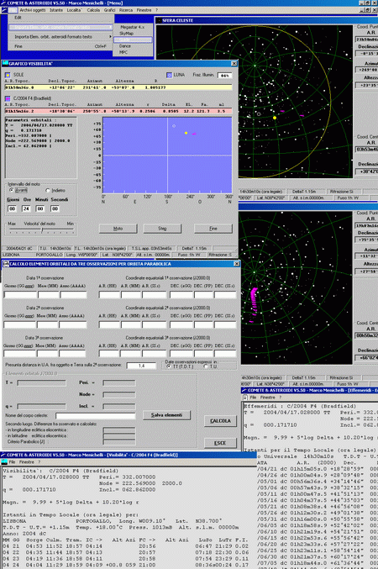Click the ESCE button

(x=220, y=443)
